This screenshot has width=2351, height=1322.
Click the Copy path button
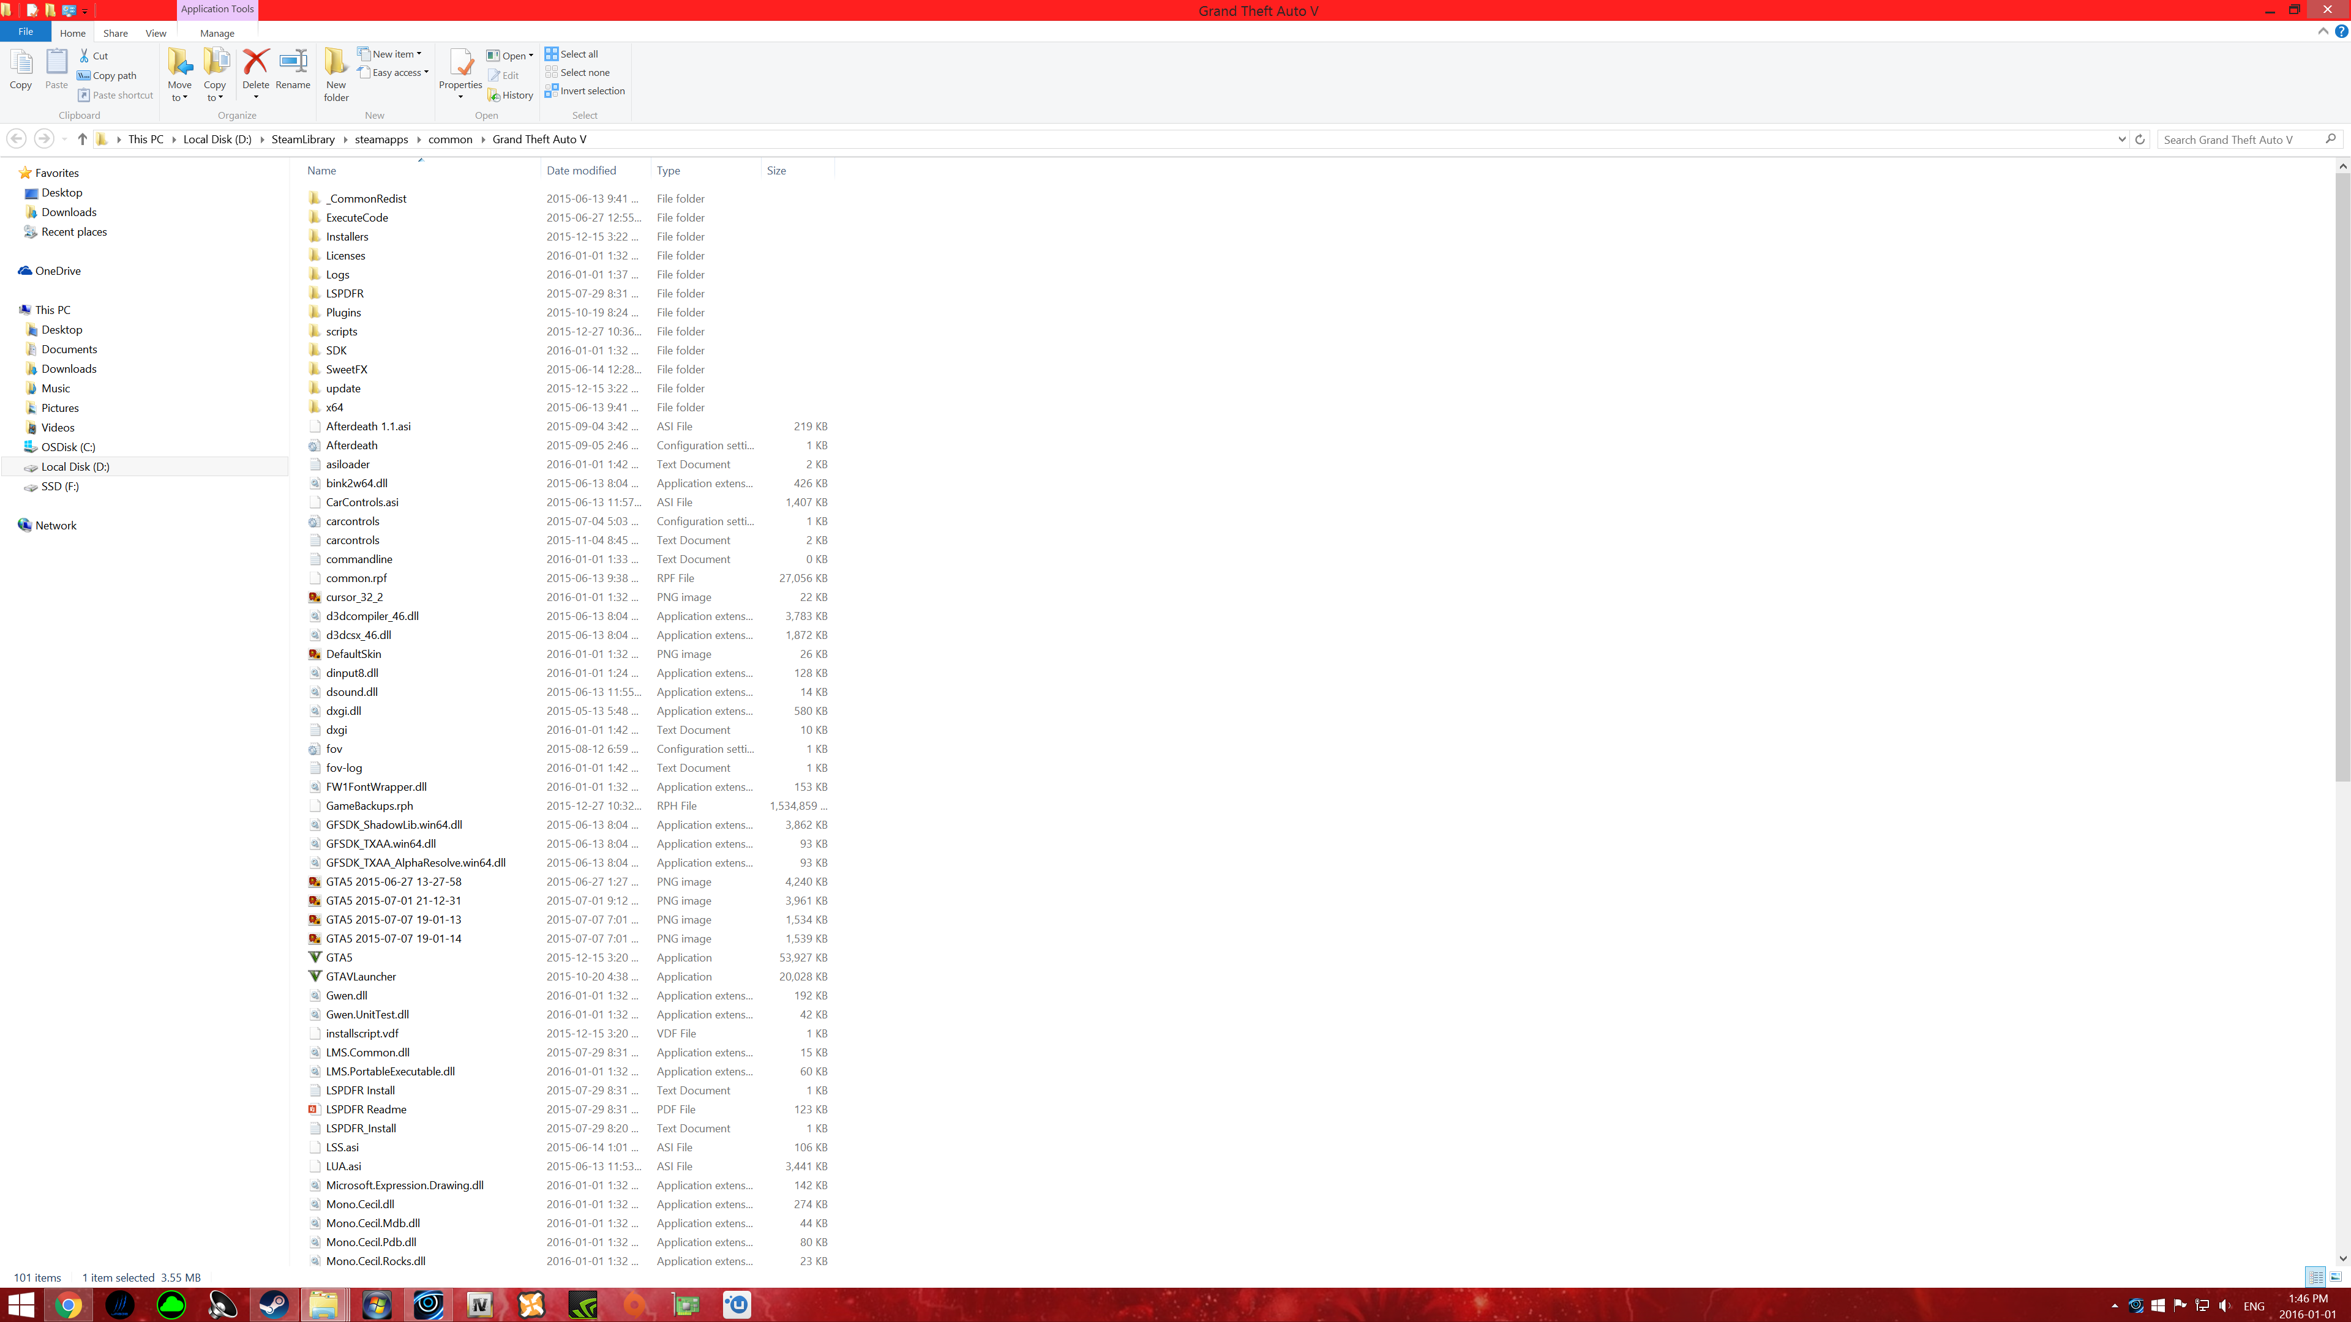point(108,76)
